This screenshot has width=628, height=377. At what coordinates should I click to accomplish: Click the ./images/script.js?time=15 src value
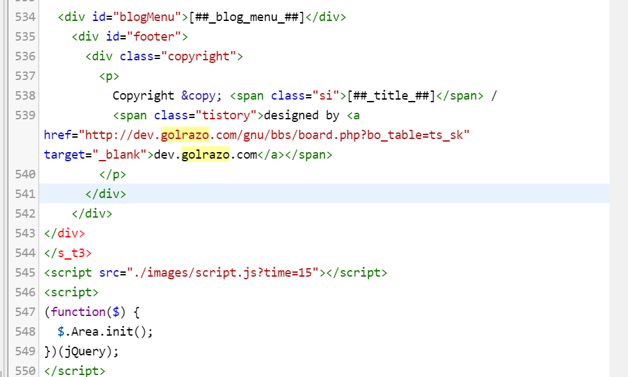tap(223, 273)
